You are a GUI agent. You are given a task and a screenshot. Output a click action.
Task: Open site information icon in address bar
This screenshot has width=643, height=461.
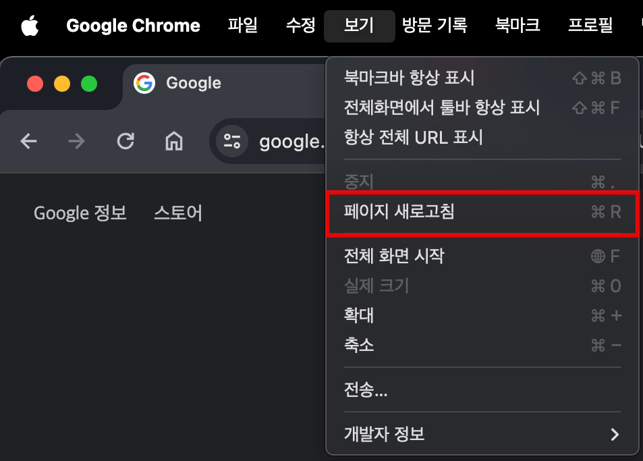tap(232, 142)
